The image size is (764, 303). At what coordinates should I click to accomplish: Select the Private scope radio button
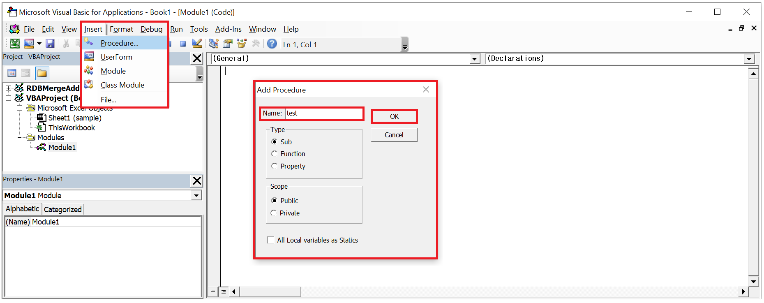point(274,213)
